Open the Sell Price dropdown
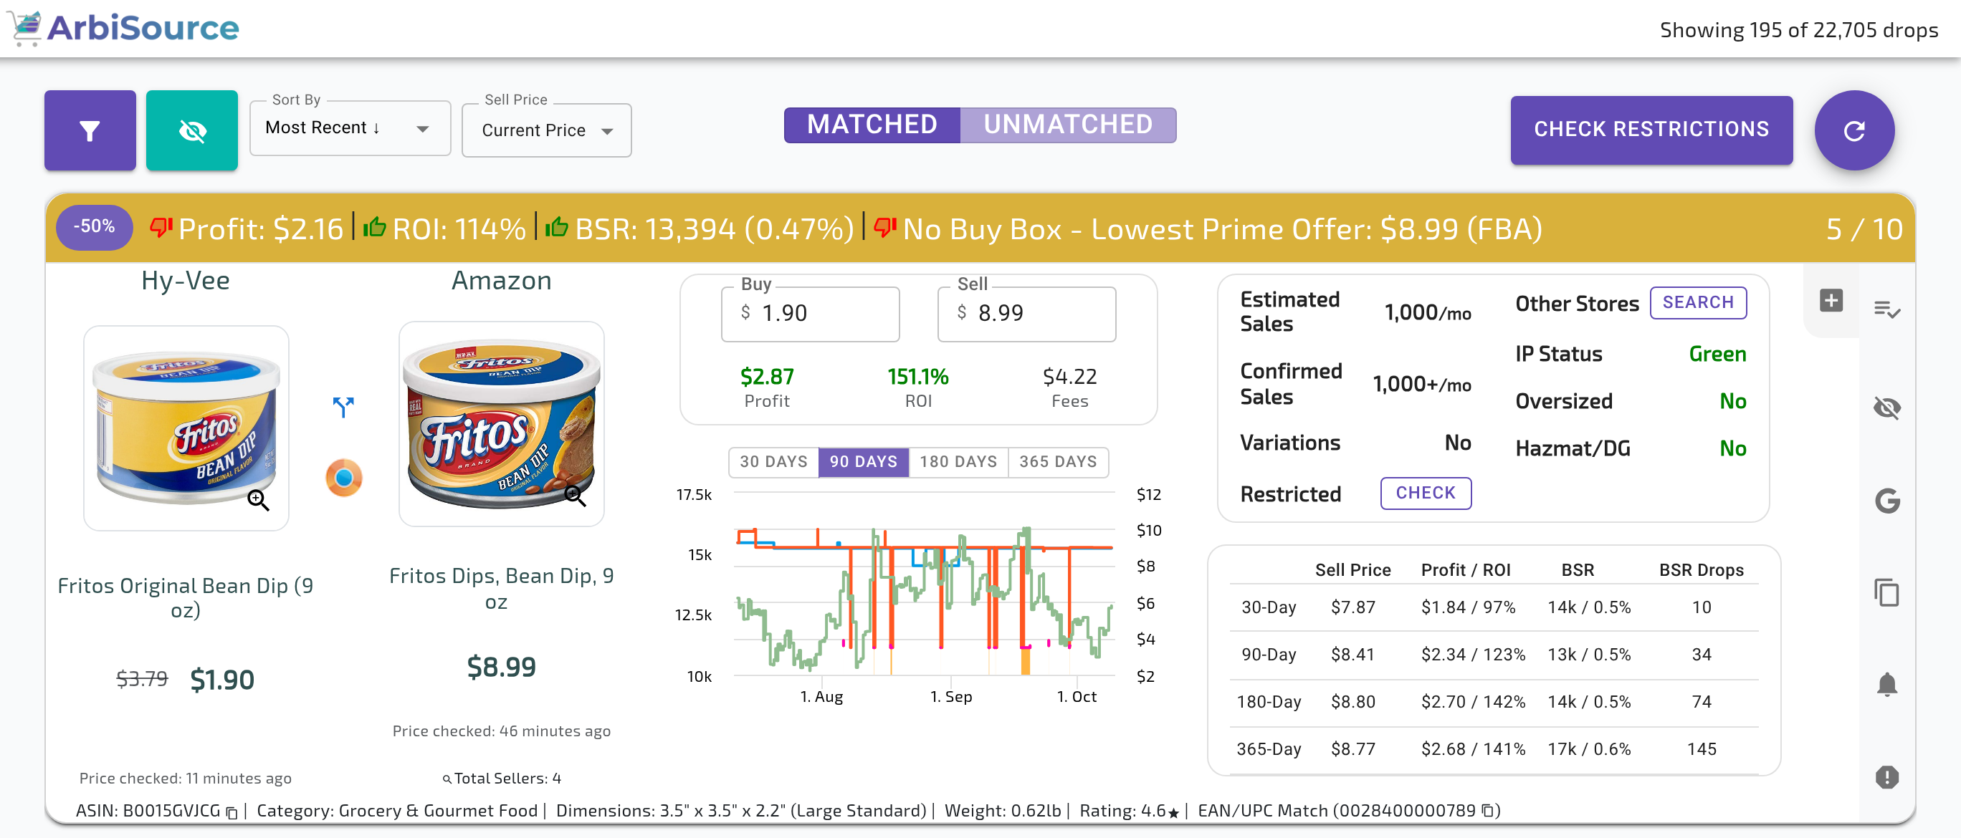The image size is (1961, 838). (x=547, y=130)
